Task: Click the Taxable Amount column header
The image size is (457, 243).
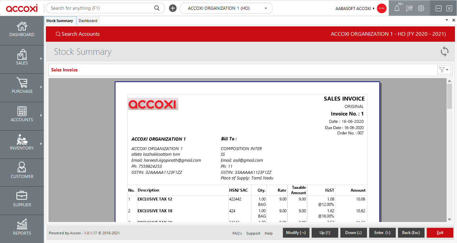Action: pyautogui.click(x=298, y=190)
